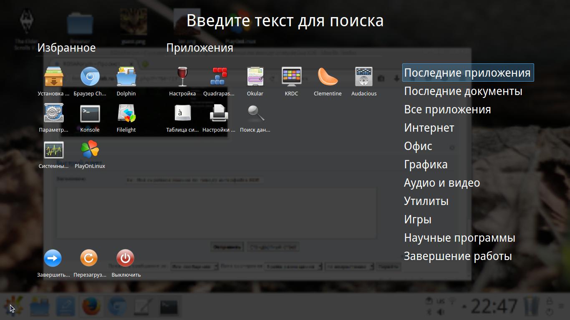
Task: Click the Завершить сеанс logout button
Action: pos(53,263)
